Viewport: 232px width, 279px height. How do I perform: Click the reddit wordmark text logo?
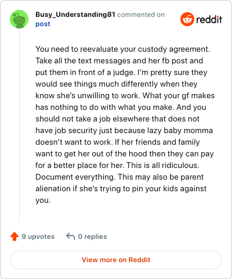[209, 19]
